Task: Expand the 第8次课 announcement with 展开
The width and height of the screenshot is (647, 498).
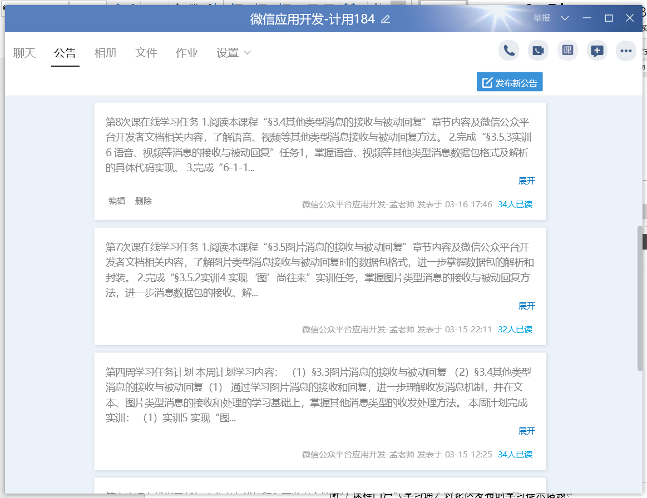Action: point(526,181)
